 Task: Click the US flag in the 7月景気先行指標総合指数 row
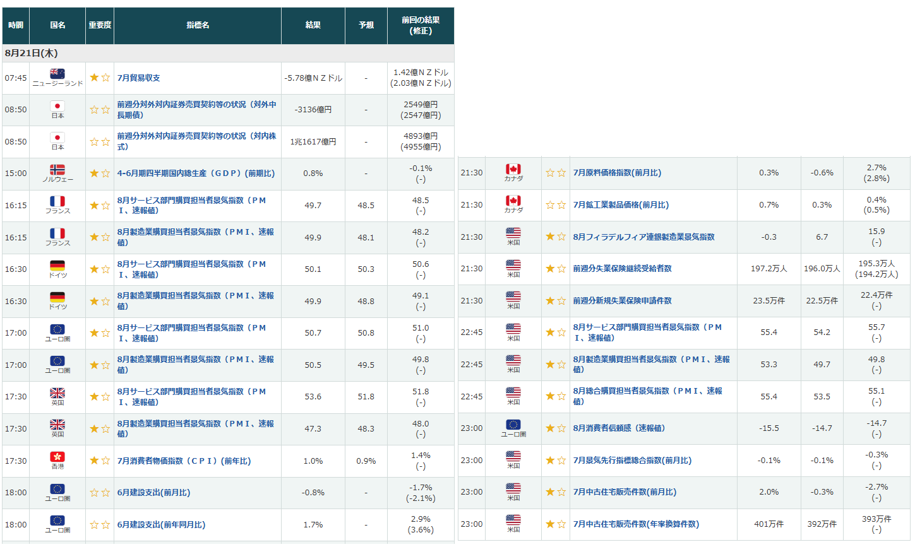tap(513, 456)
